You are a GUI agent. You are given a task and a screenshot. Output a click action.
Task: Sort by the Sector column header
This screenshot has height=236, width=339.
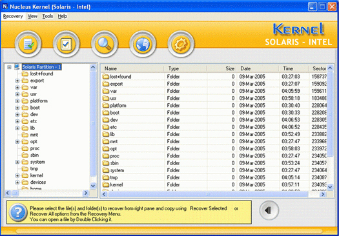point(318,68)
